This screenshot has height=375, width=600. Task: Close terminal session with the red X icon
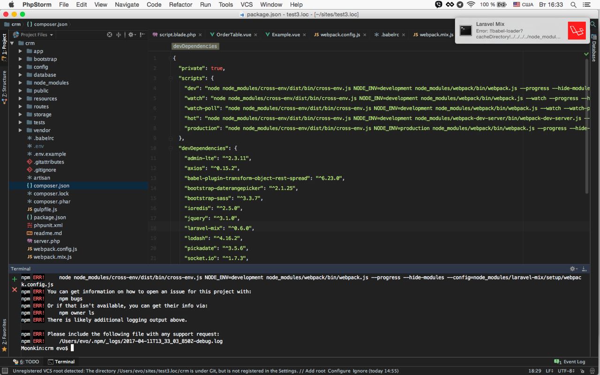click(15, 290)
